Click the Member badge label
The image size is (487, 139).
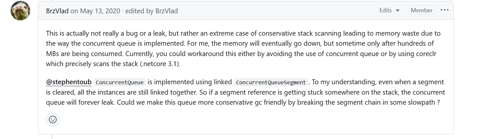pyautogui.click(x=422, y=10)
